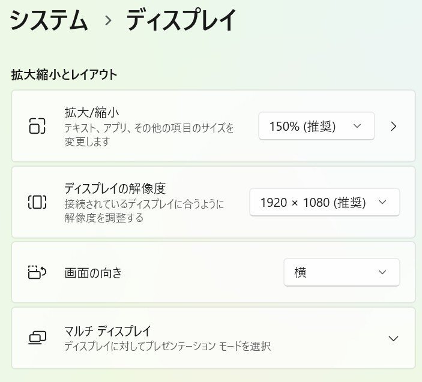422x382 pixels.
Task: Select the 拡大/縮小 setting label
Action: (93, 112)
